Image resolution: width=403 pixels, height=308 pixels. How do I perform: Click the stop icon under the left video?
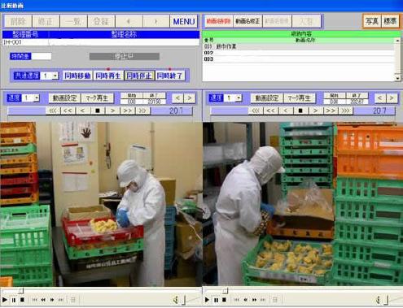[23, 300]
